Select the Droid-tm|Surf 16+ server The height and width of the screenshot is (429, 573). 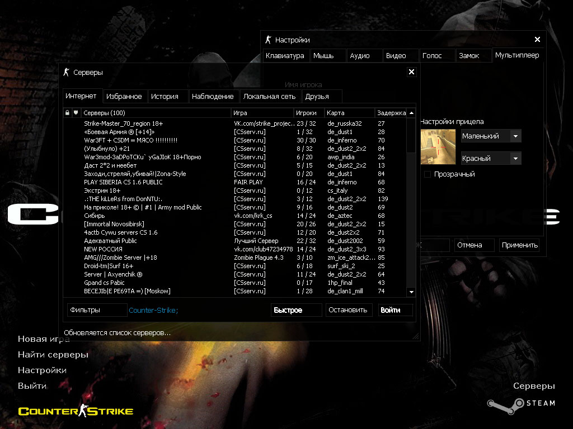[234, 266]
